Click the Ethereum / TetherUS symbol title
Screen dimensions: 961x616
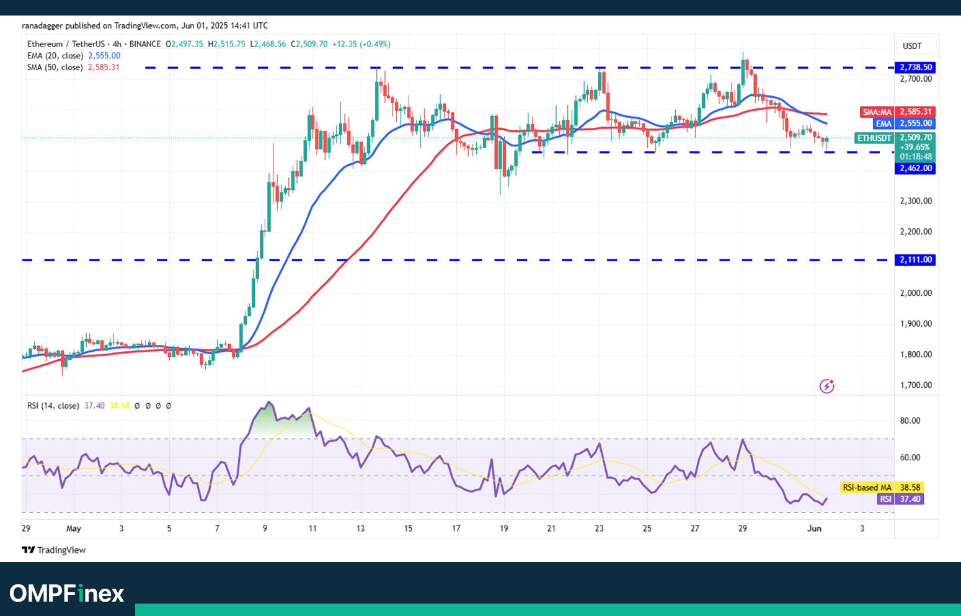point(66,44)
